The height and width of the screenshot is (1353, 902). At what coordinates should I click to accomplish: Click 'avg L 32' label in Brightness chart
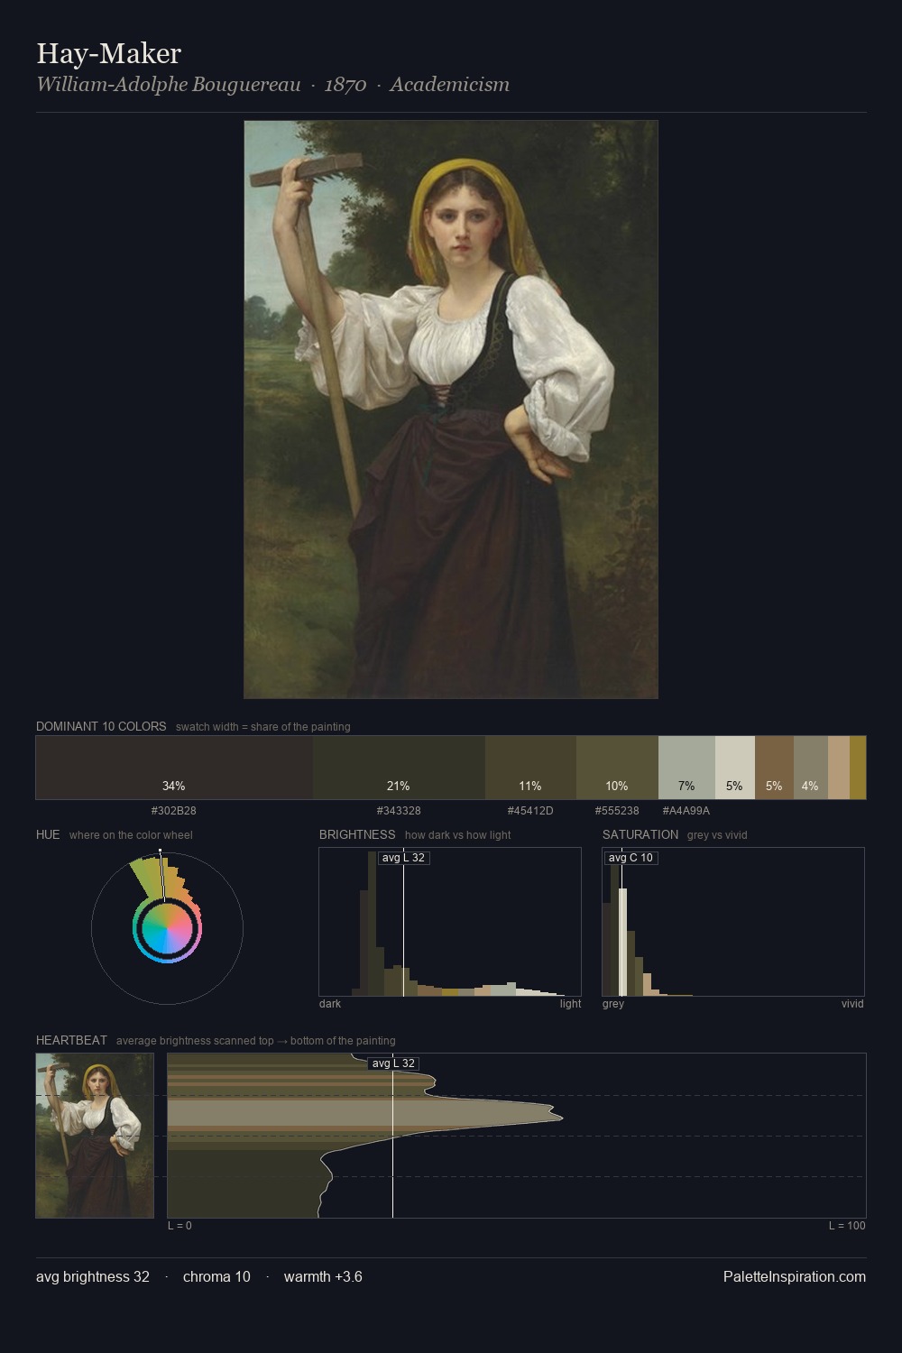click(403, 858)
